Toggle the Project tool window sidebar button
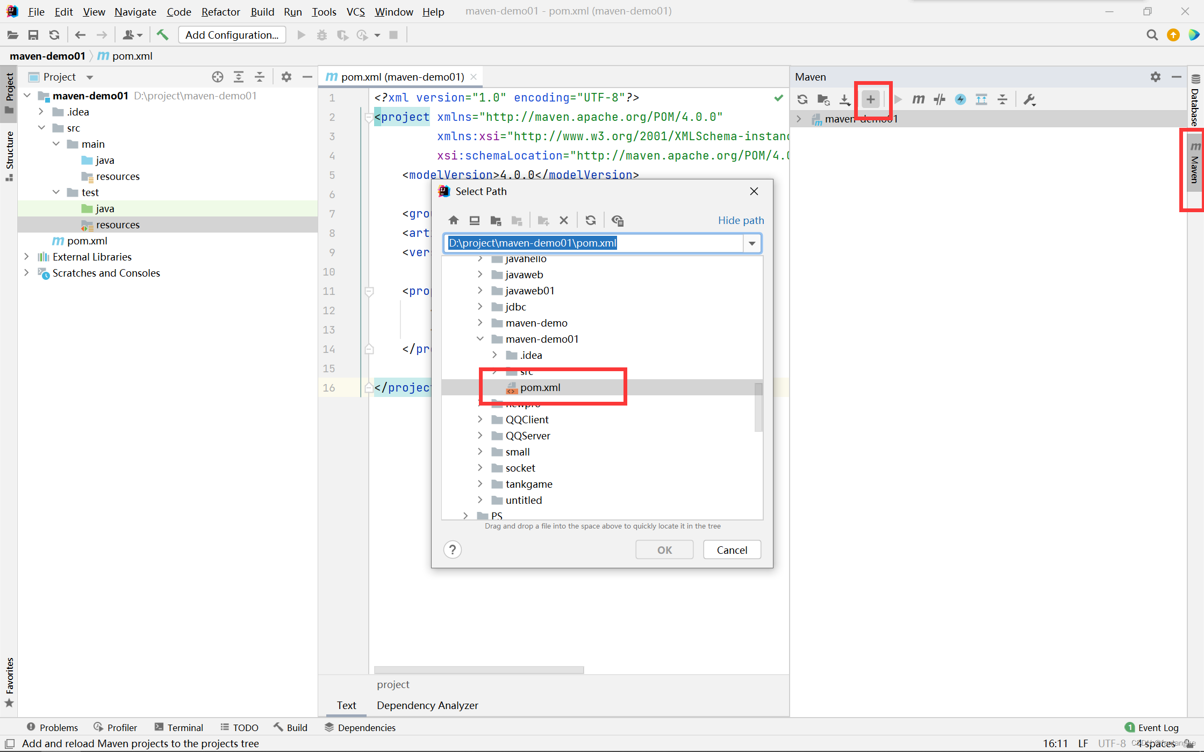Viewport: 1204px width, 752px height. coord(9,93)
